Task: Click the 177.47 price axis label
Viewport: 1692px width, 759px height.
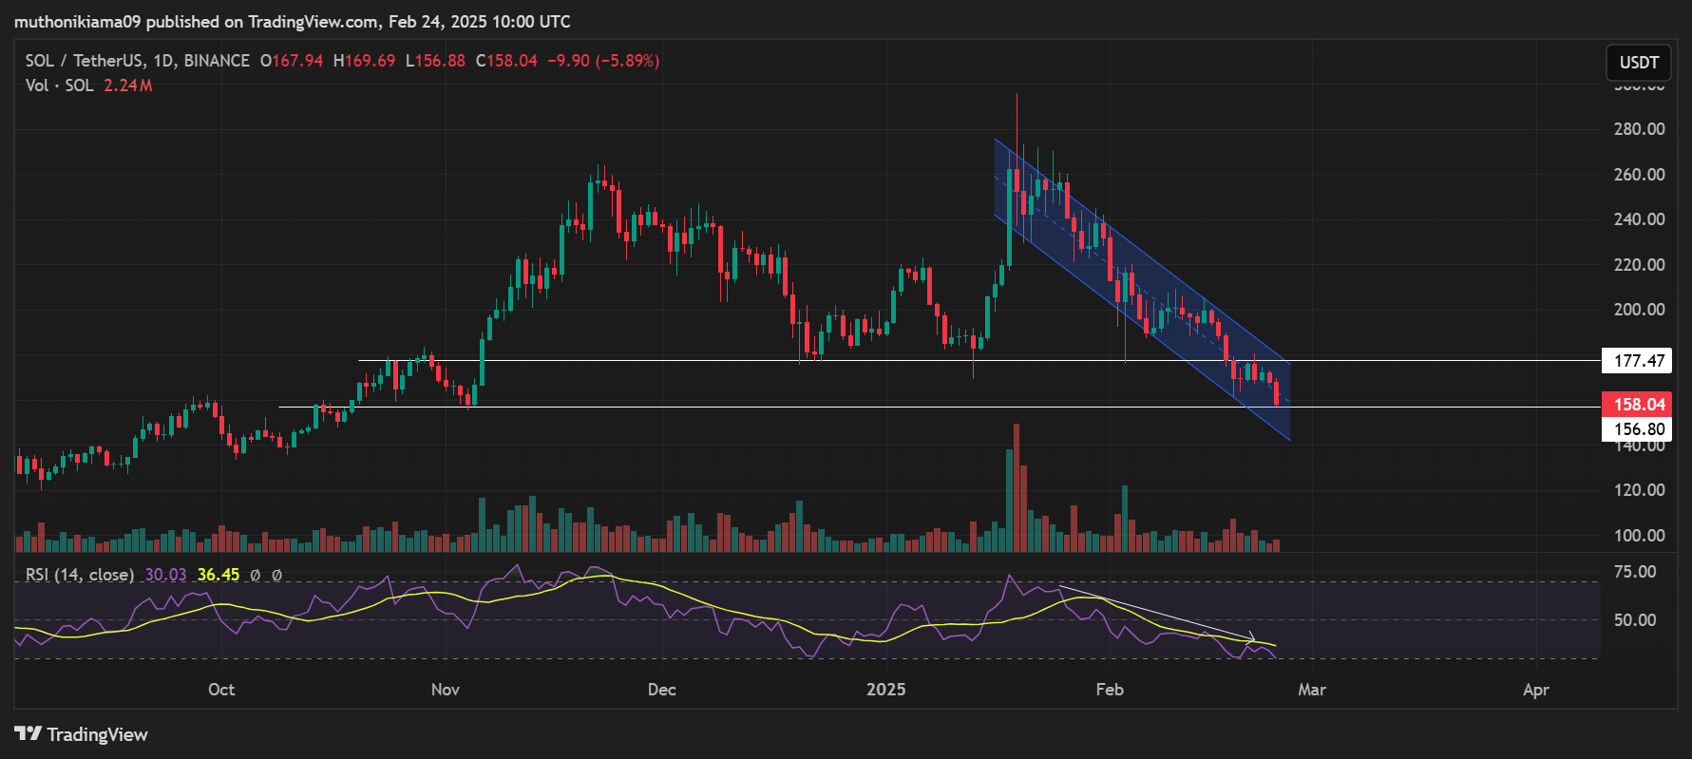Action: pos(1638,361)
